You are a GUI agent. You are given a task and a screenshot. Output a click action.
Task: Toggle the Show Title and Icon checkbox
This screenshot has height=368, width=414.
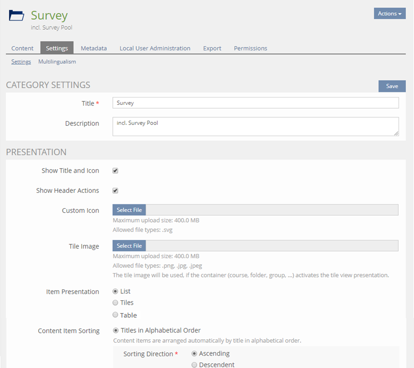click(115, 171)
